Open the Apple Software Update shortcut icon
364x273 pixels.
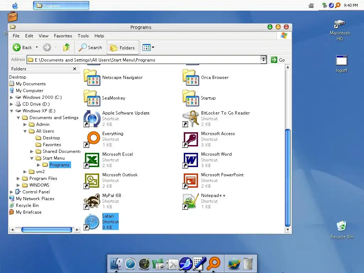(92, 119)
